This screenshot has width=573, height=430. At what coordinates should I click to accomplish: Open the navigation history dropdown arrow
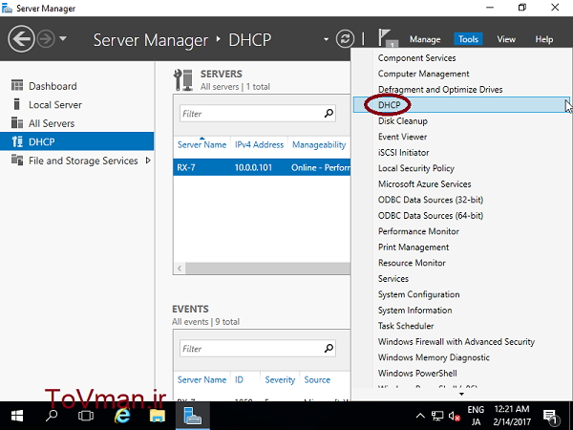63,38
